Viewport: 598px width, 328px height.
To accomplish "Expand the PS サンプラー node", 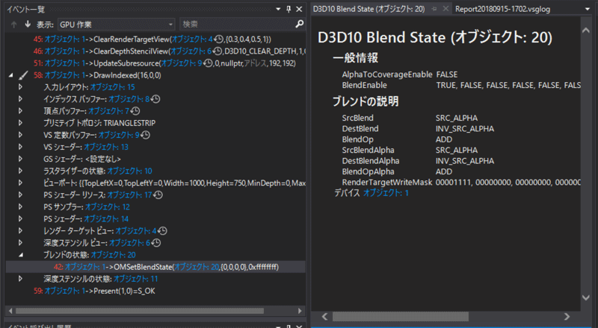I will pos(20,206).
